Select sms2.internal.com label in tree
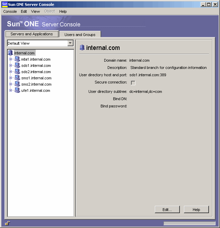 click(36, 84)
